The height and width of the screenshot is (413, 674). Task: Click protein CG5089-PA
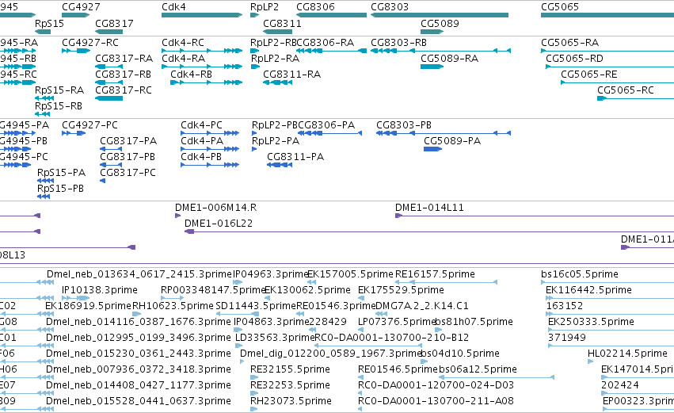point(452,141)
